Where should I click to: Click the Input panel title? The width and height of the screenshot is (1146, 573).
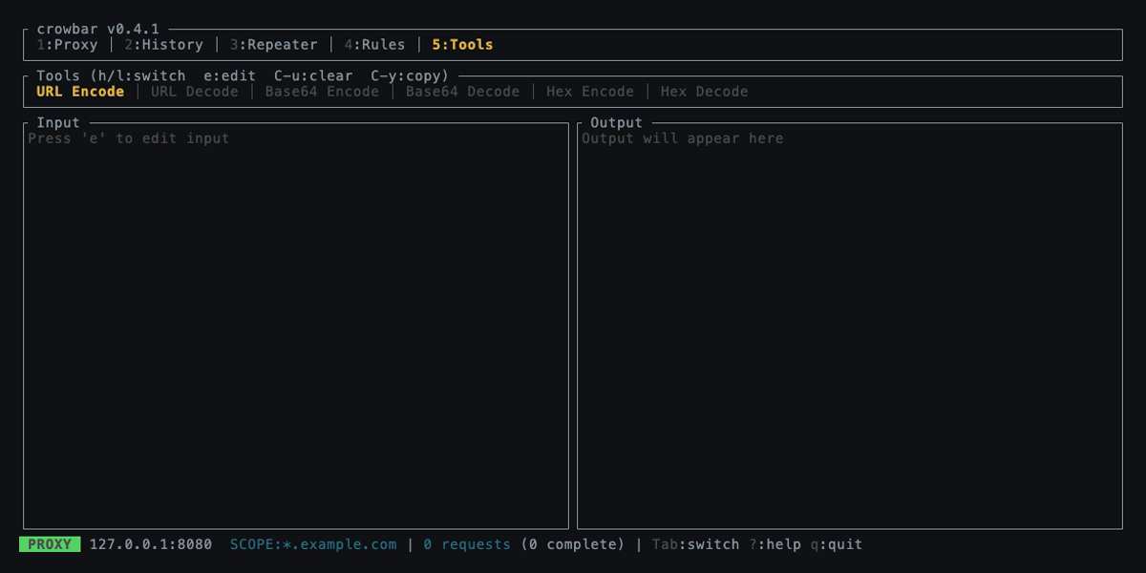pyautogui.click(x=58, y=123)
